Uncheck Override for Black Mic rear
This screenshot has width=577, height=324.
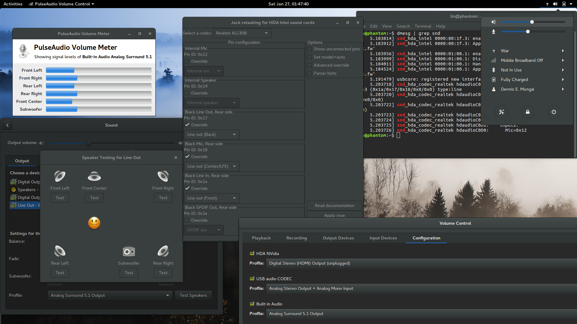(x=187, y=157)
